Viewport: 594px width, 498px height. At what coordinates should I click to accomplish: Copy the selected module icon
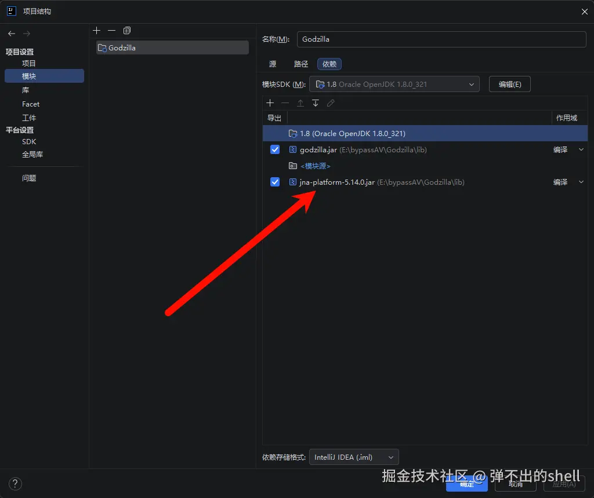click(x=127, y=31)
